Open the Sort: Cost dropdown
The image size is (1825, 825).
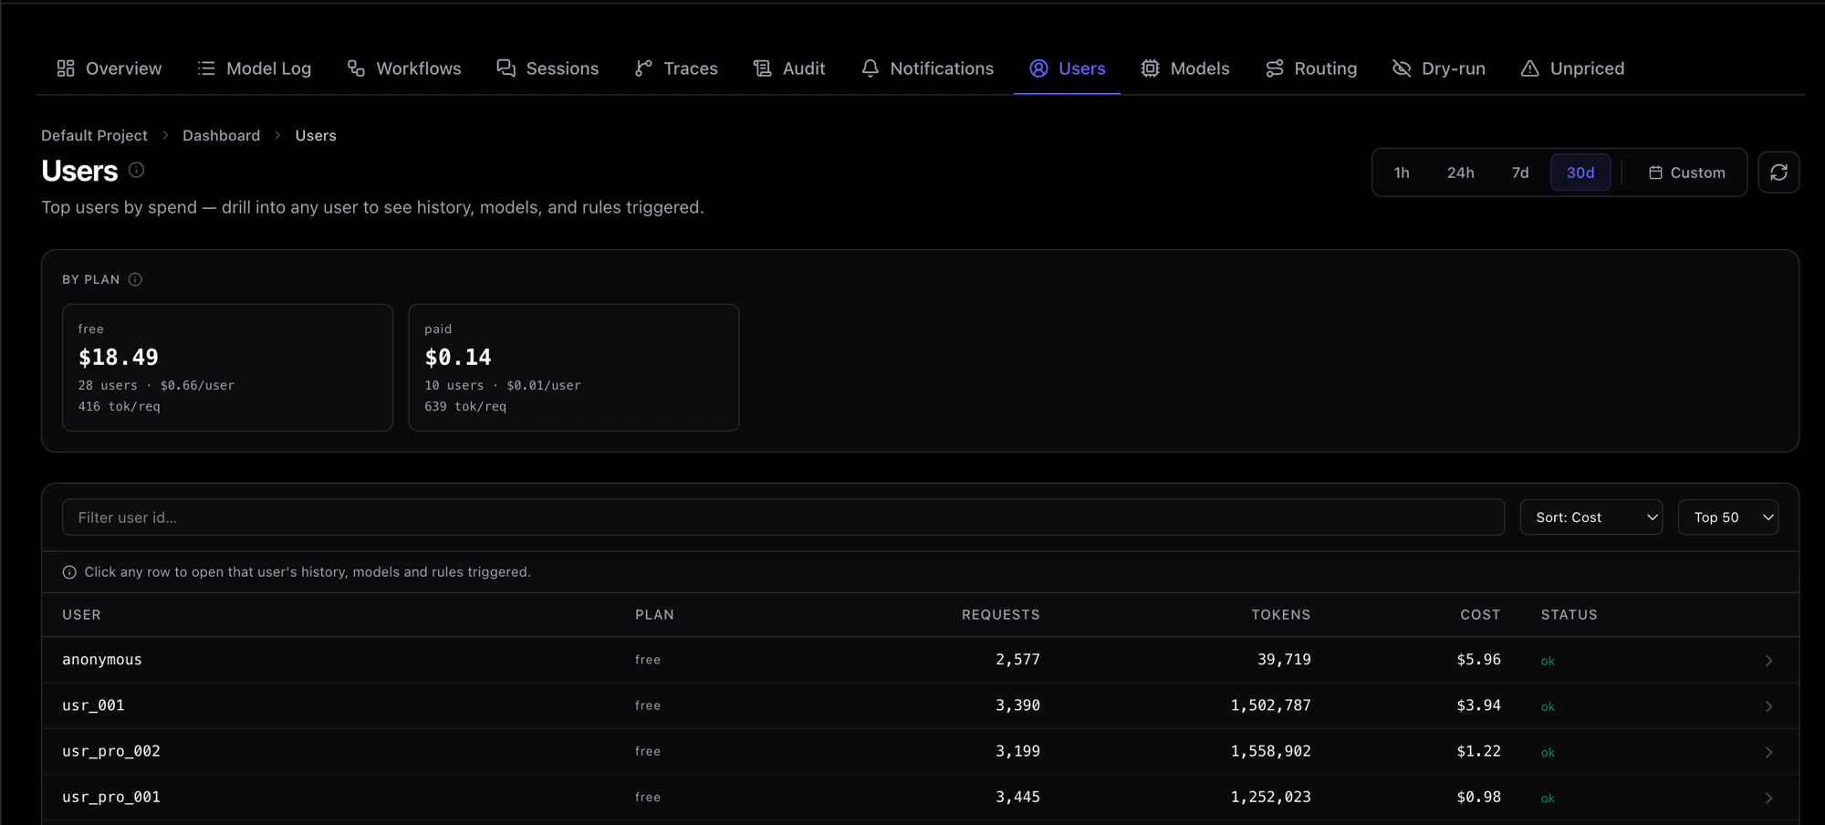tap(1591, 517)
